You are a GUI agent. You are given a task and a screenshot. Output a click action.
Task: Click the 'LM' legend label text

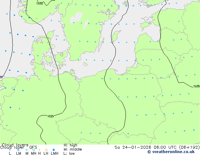19,153
